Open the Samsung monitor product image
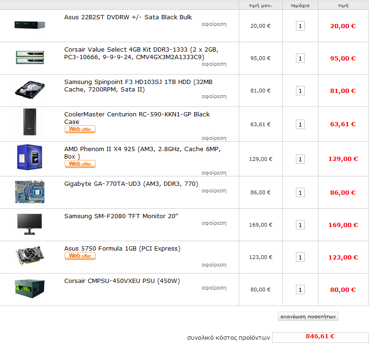This screenshot has height=343, width=370. pos(30,224)
